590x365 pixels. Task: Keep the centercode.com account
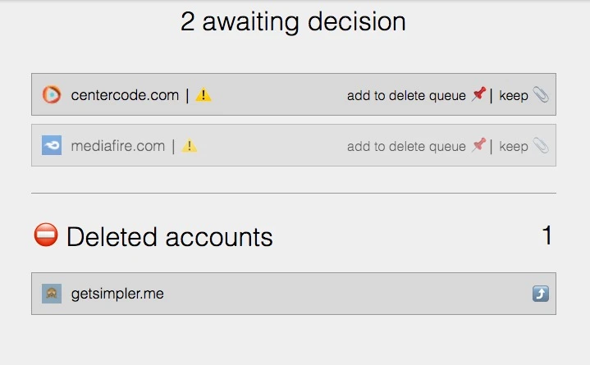point(514,96)
